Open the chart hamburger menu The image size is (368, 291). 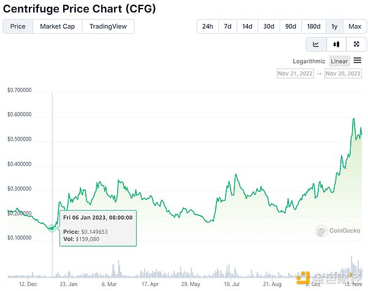[358, 60]
